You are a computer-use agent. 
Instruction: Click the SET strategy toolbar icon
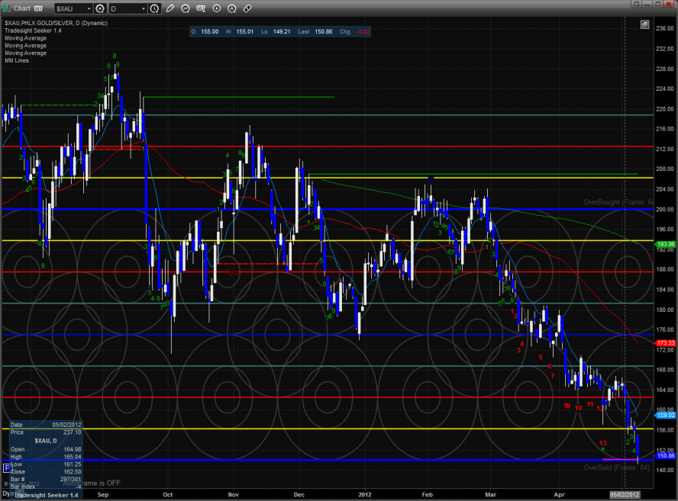coord(202,8)
